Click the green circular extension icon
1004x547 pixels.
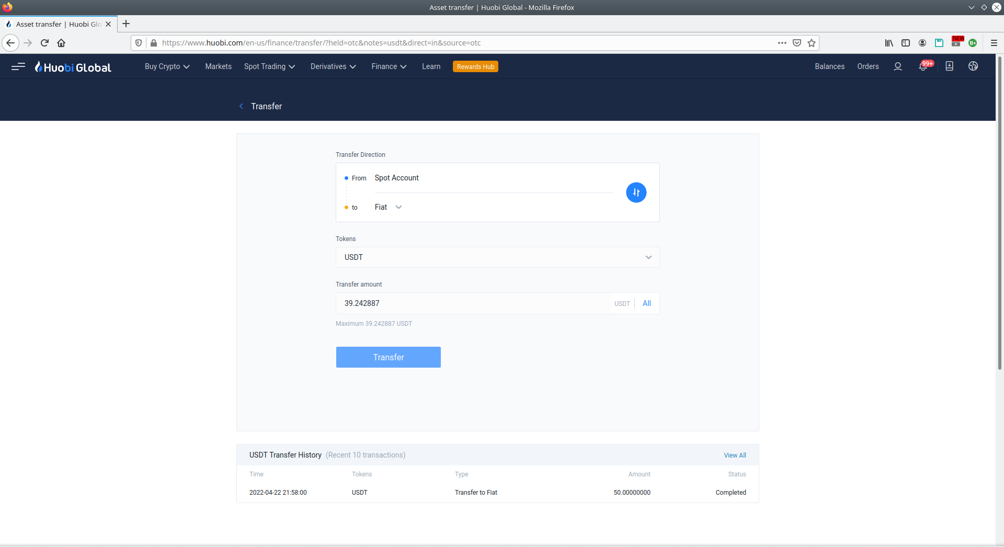[x=973, y=43]
